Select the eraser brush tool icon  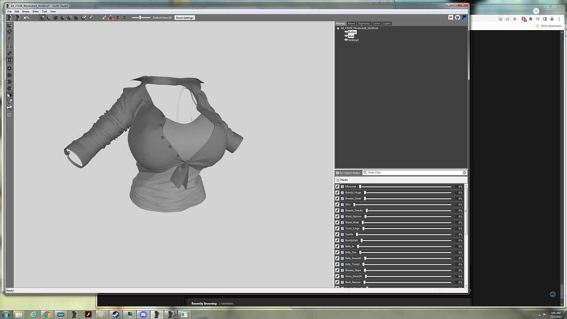[84, 18]
